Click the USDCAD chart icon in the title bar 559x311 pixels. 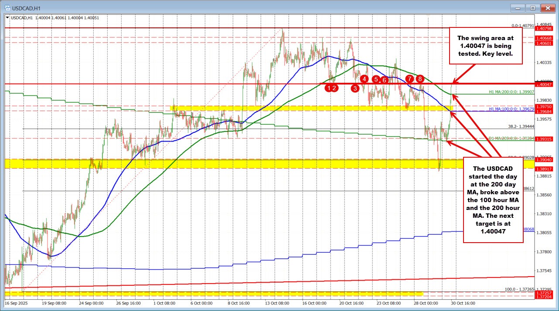[7, 8]
